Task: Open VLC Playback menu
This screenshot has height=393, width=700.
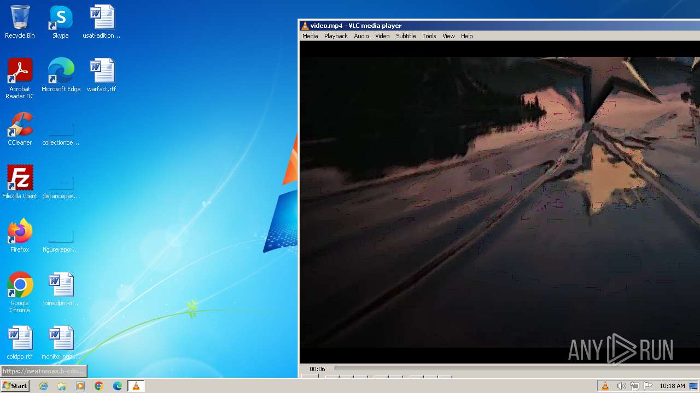Action: (336, 36)
